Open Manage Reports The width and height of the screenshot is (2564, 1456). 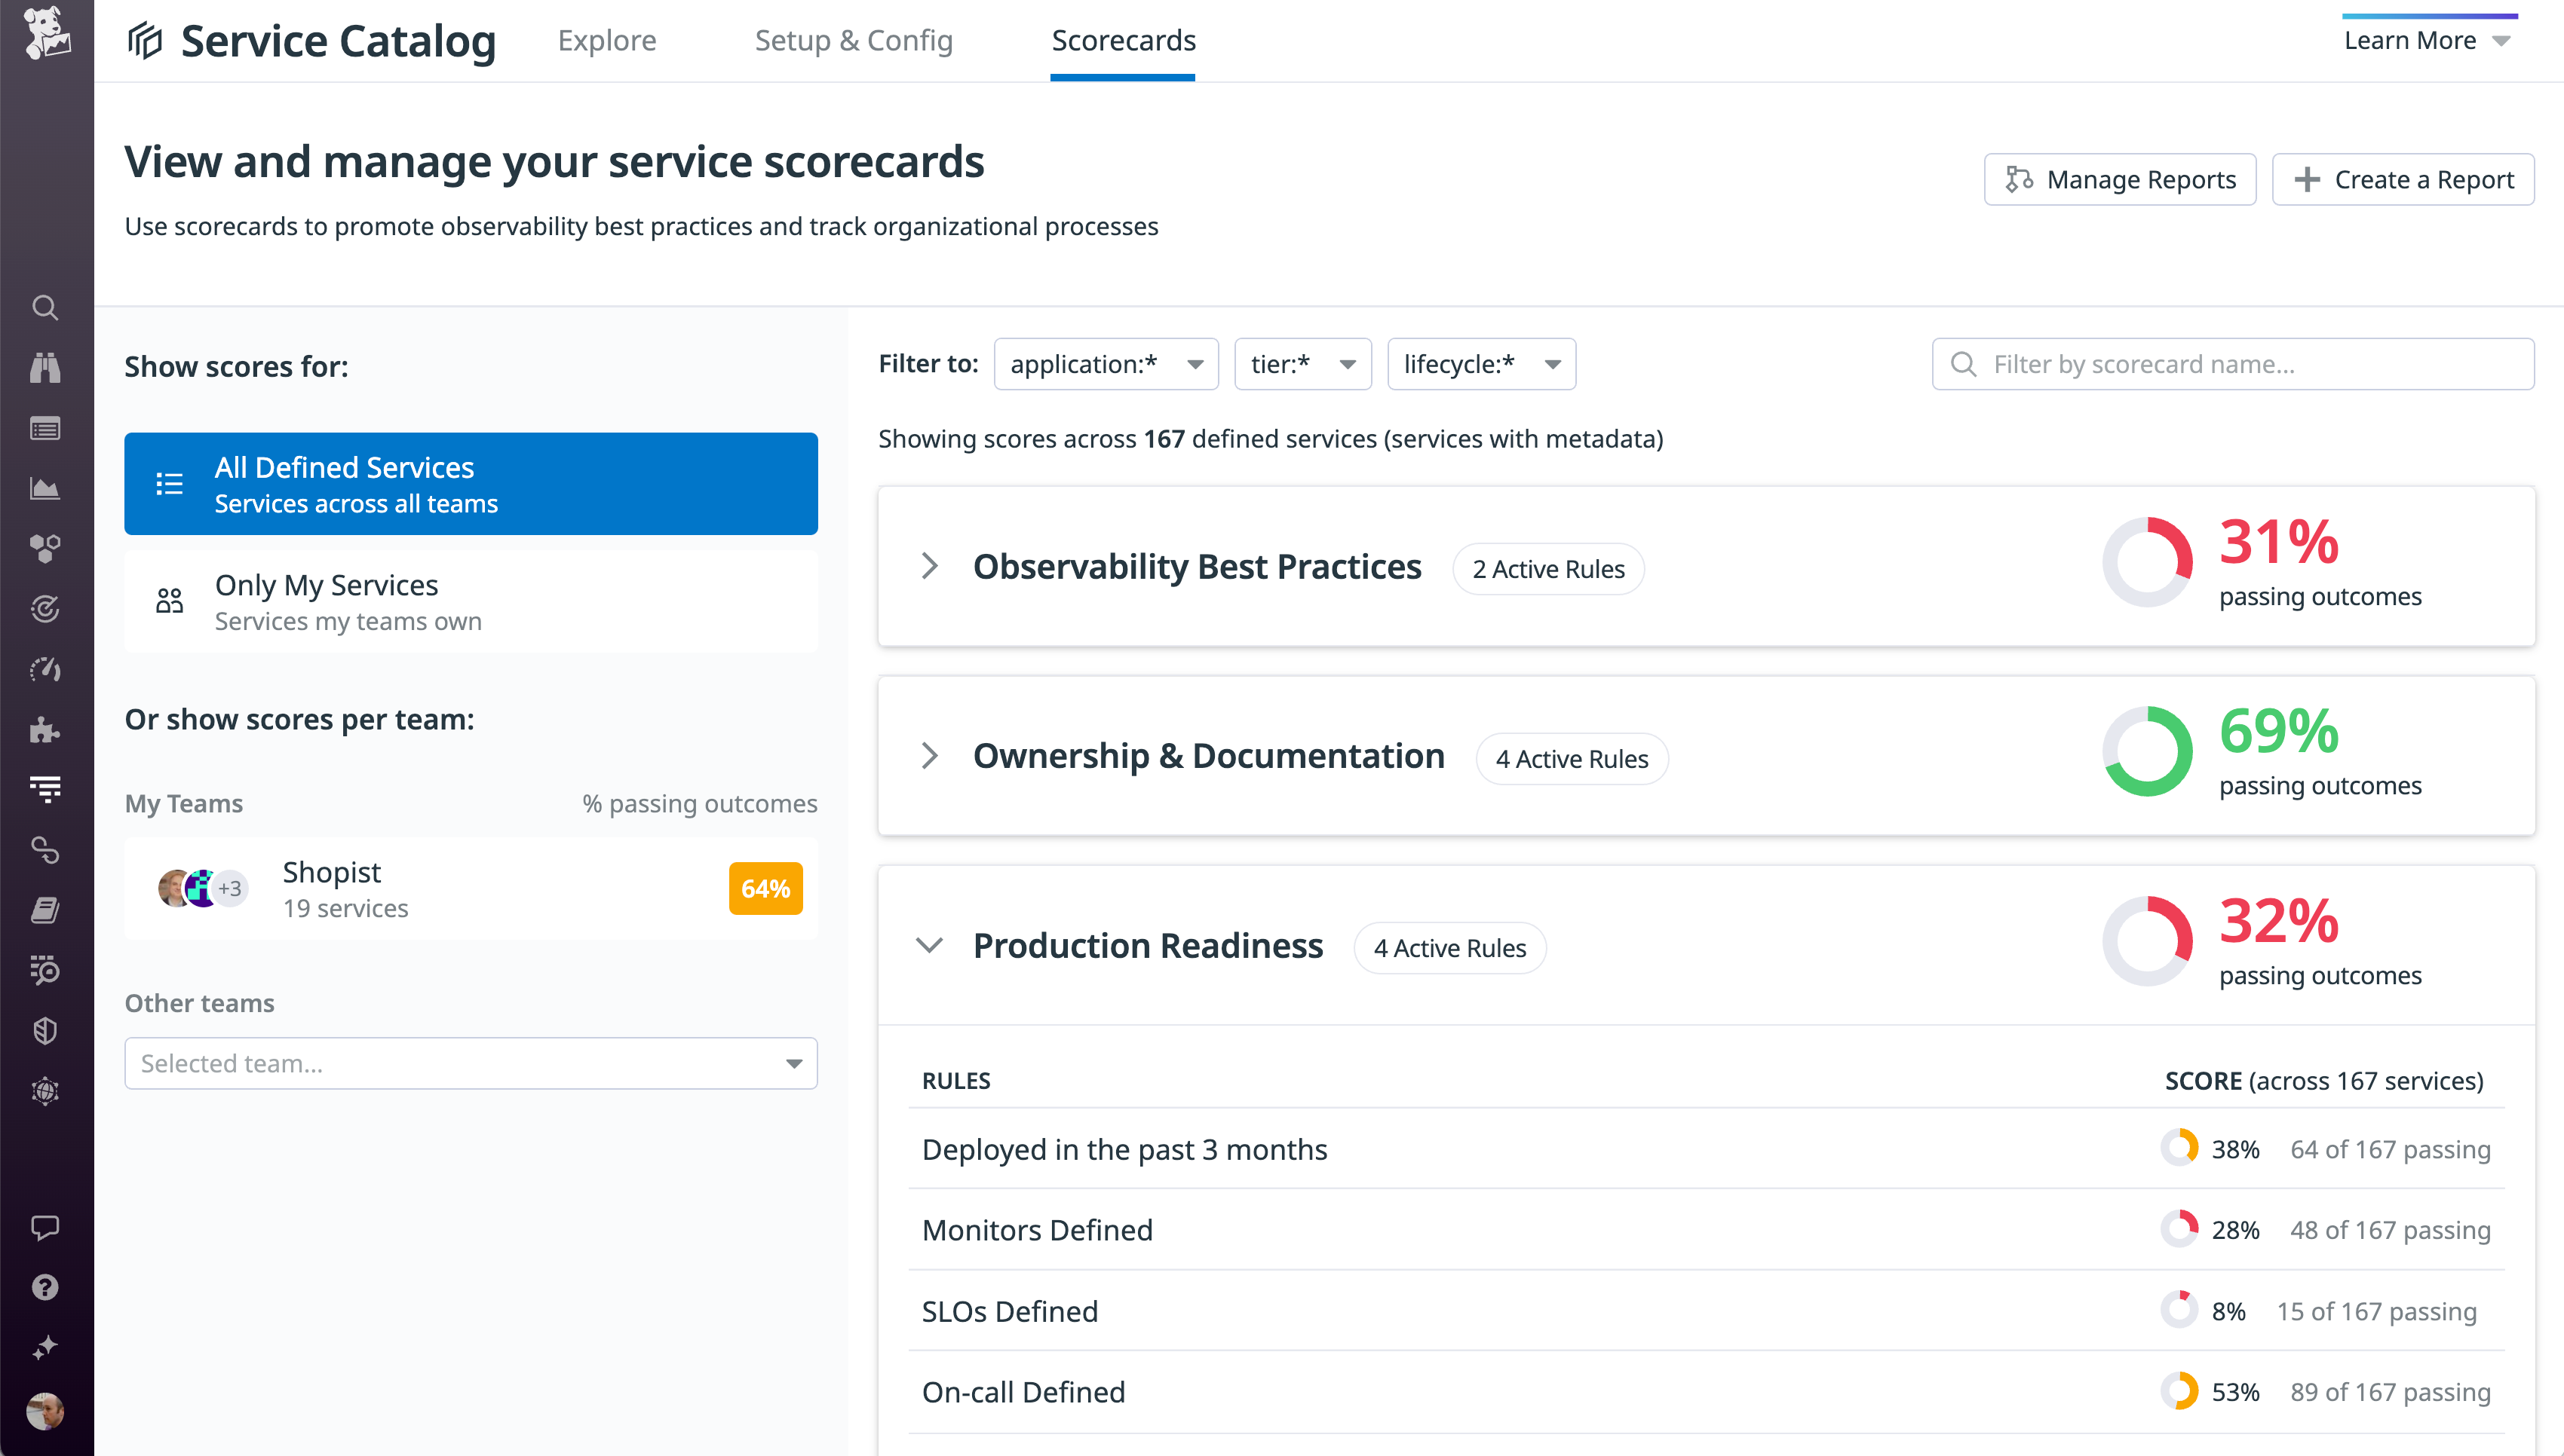coord(2120,179)
